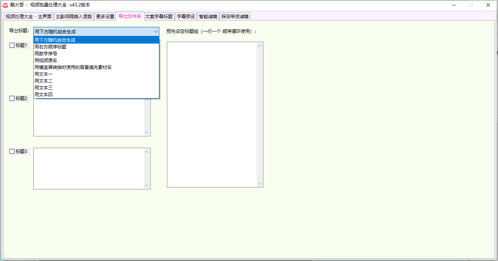Click the 导出标题: label
Screen dimensions: 498x261
19,31
